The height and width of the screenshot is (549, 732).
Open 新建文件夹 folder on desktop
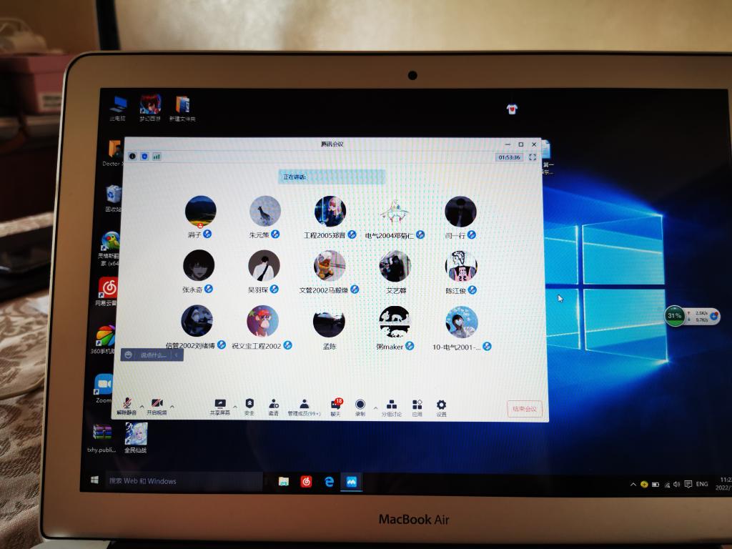click(x=182, y=109)
